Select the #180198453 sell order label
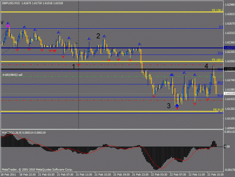Screen dimensions: 235x177 [12, 75]
